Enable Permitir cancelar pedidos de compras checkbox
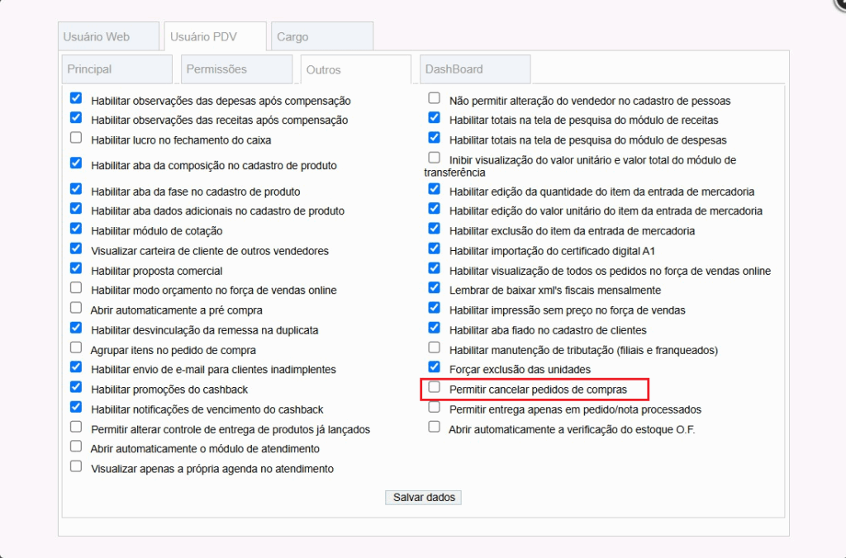This screenshot has height=558, width=846. coord(435,387)
